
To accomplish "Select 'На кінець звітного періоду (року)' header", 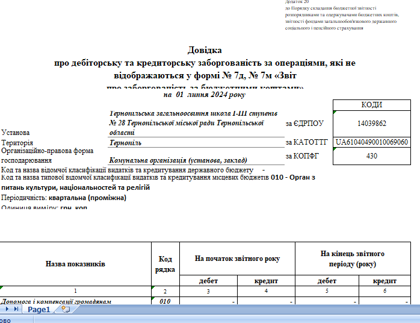I will 353,259.
